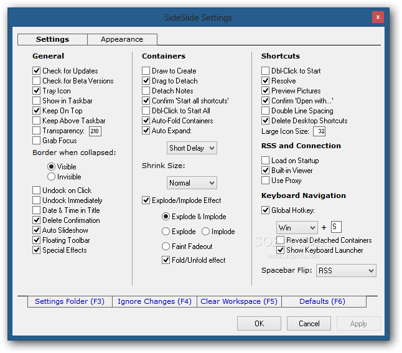
Task: Enable Show in Taskbar
Action: (37, 101)
